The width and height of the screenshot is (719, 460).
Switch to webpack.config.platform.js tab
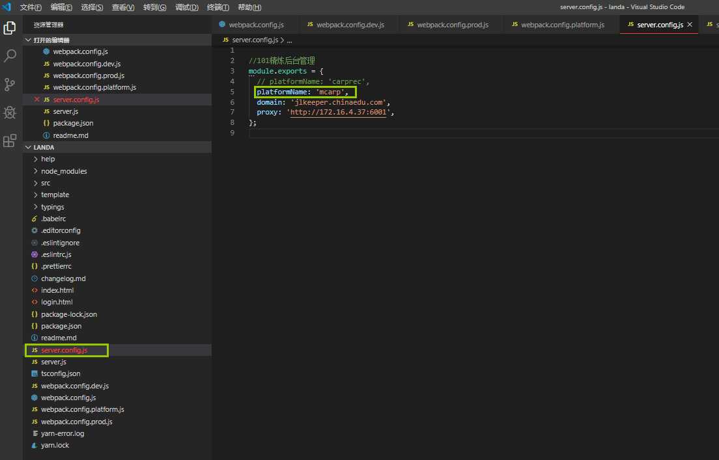pos(562,25)
